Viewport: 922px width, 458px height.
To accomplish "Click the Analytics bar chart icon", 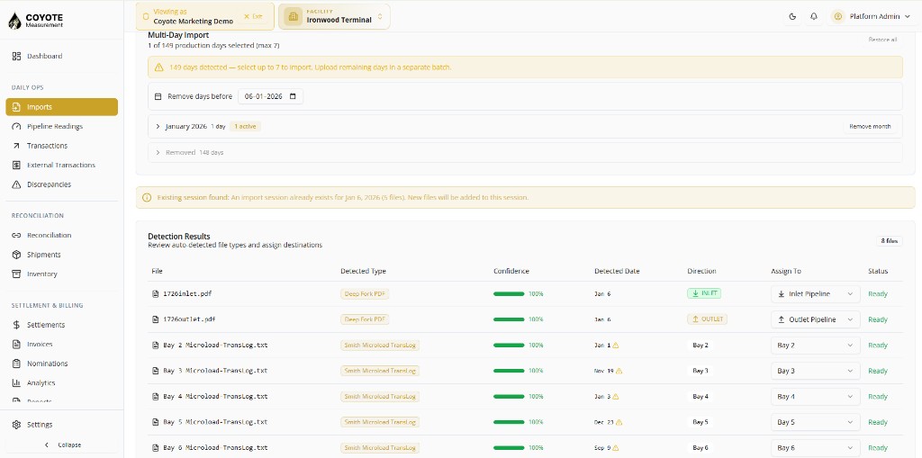I will 16,382.
